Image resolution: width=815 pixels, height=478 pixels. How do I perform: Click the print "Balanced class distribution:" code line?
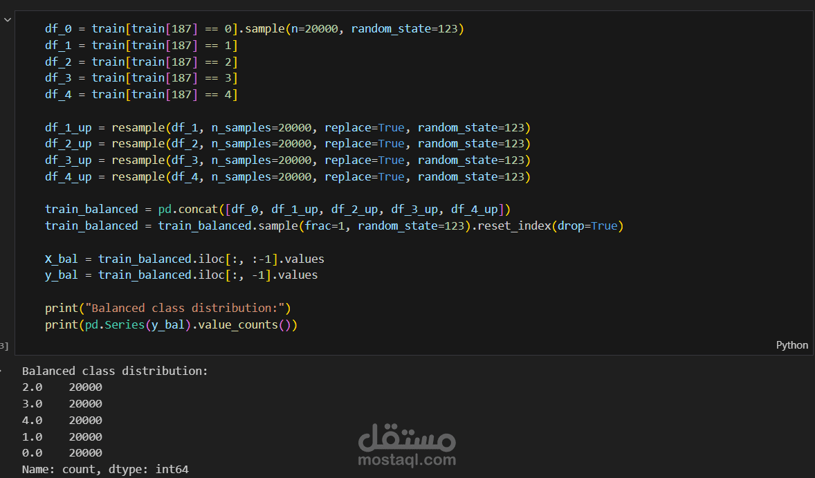168,308
